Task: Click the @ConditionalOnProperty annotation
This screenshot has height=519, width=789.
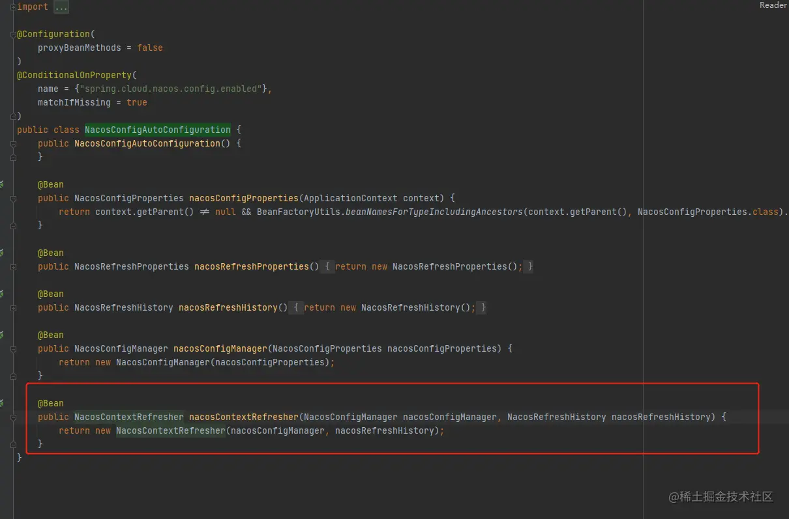Action: tap(74, 75)
